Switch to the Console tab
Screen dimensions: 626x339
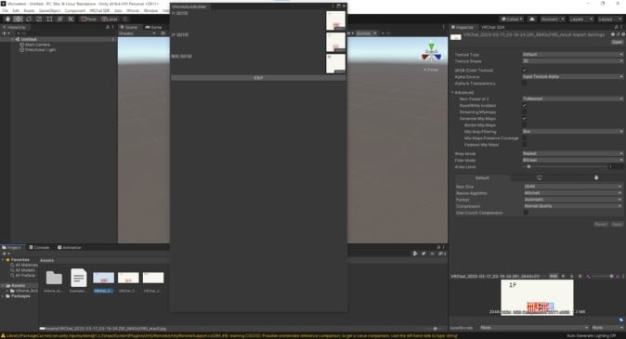coord(39,248)
